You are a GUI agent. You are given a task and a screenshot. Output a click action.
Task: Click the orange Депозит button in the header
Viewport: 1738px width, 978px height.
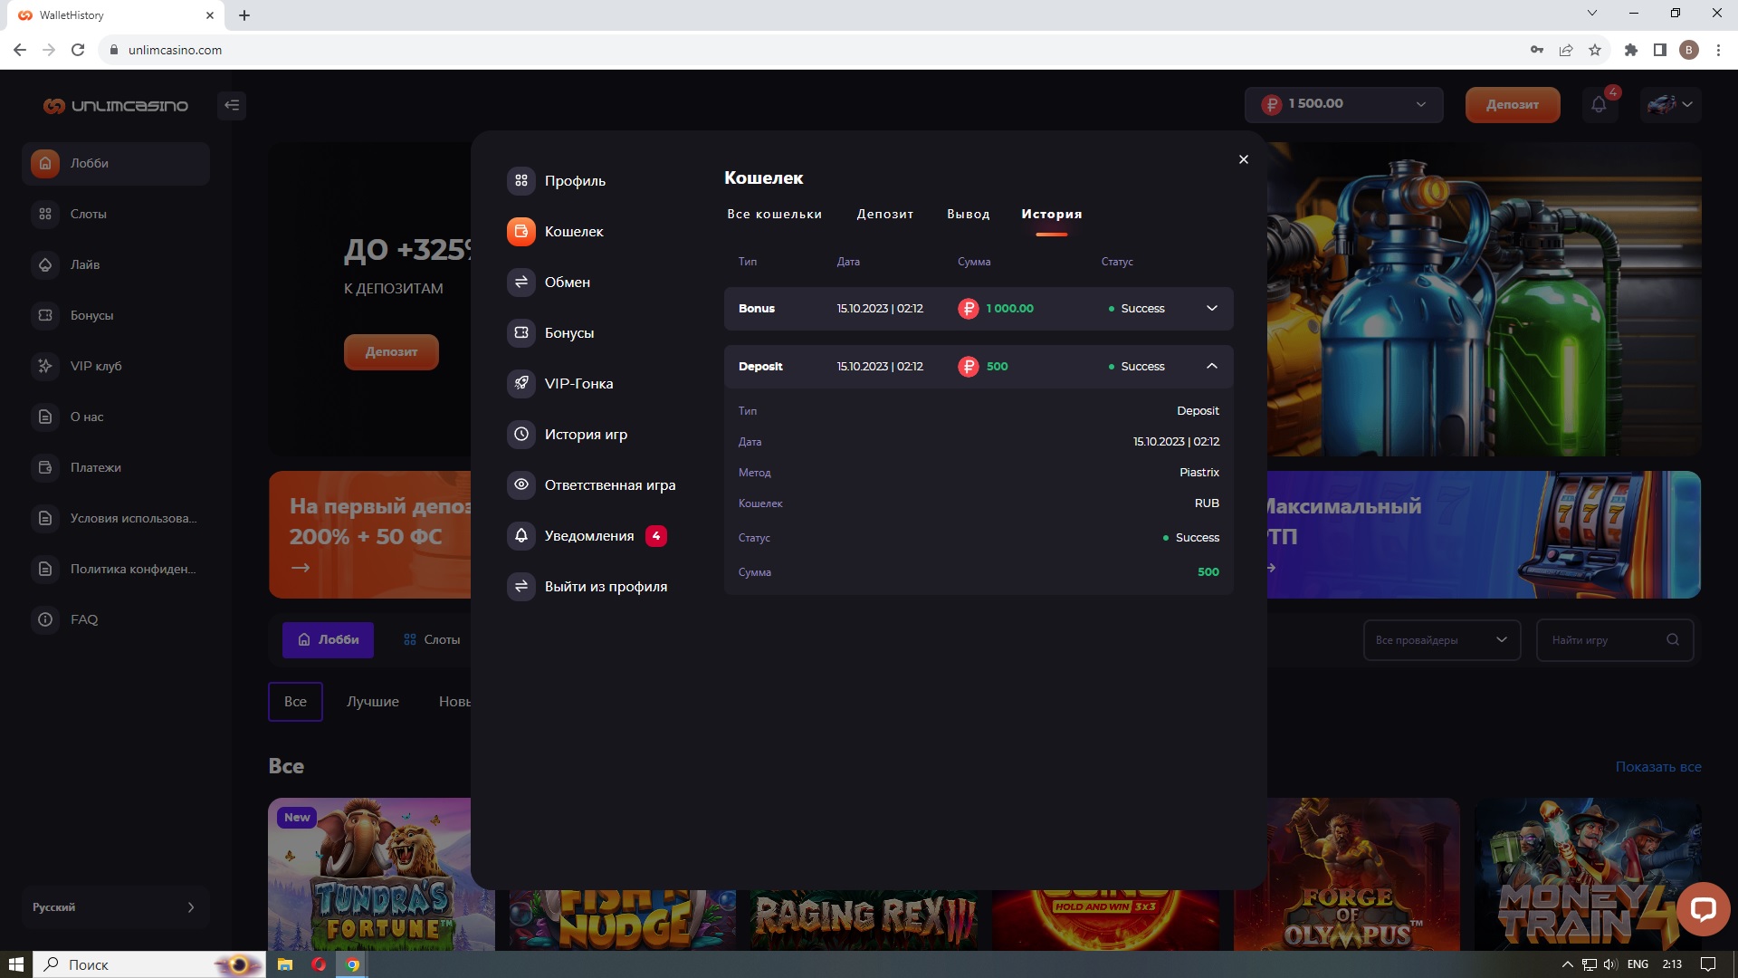[1512, 104]
